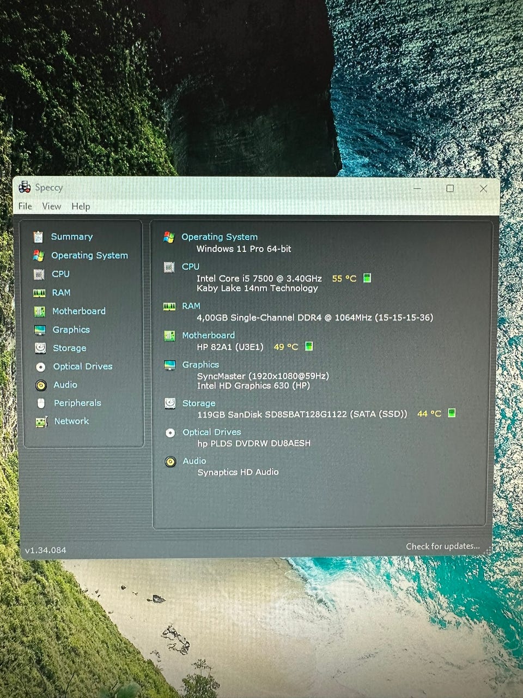The width and height of the screenshot is (523, 698).
Task: Click the CPU chip icon in summary pane
Action: tap(169, 267)
